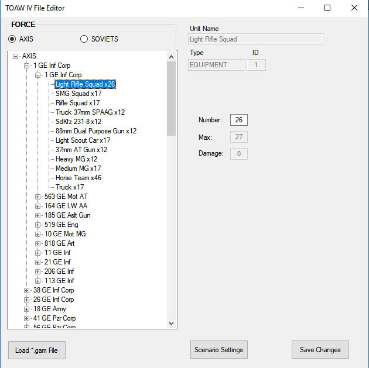369x368 pixels.
Task: Minimize the TOAW IV File Editor window
Action: (x=301, y=8)
